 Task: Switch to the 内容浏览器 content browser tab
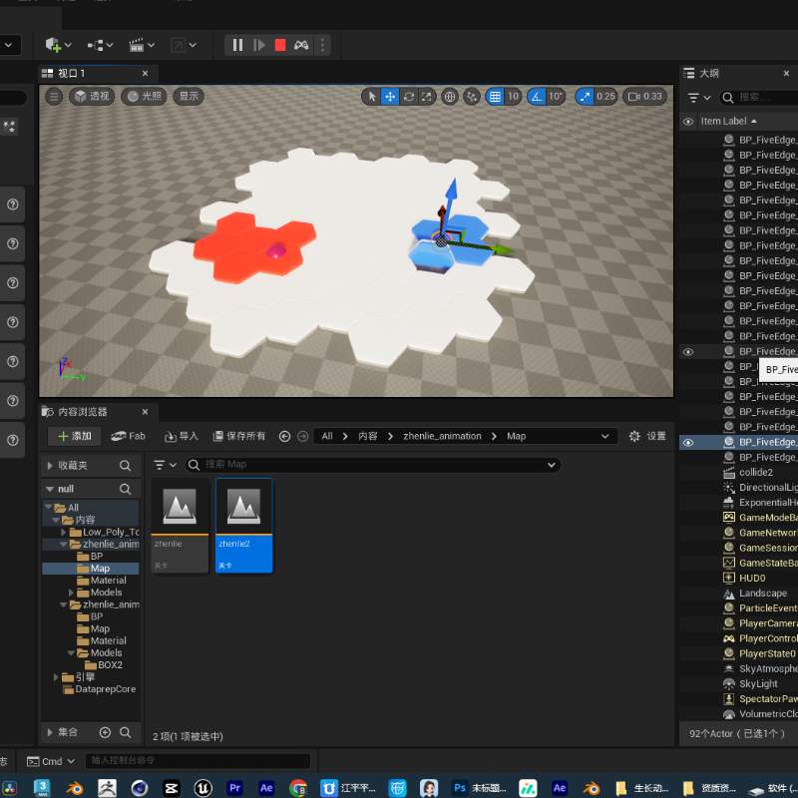click(x=97, y=412)
